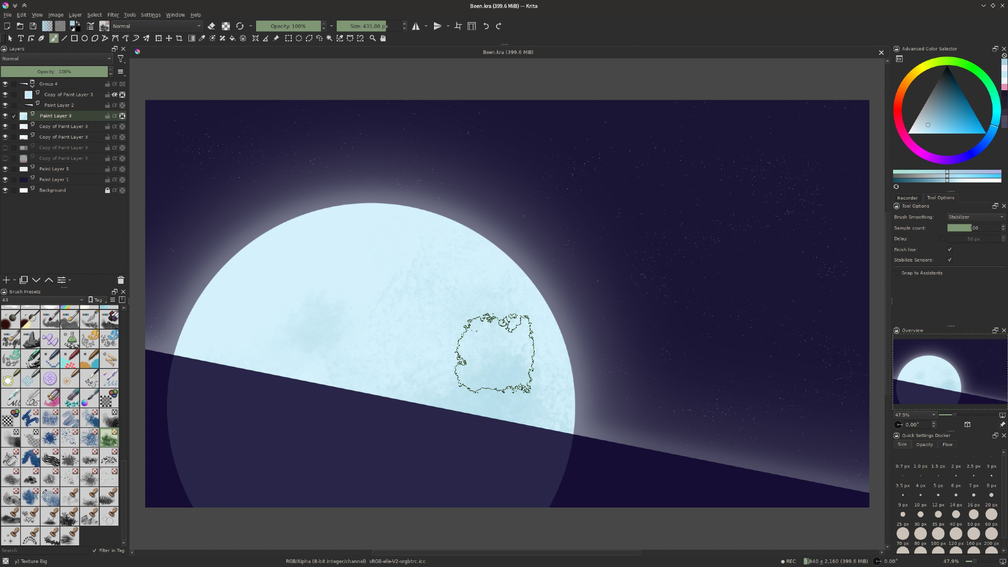Open the layer blending mode dropdown
This screenshot has height=567, width=1008.
coord(55,59)
